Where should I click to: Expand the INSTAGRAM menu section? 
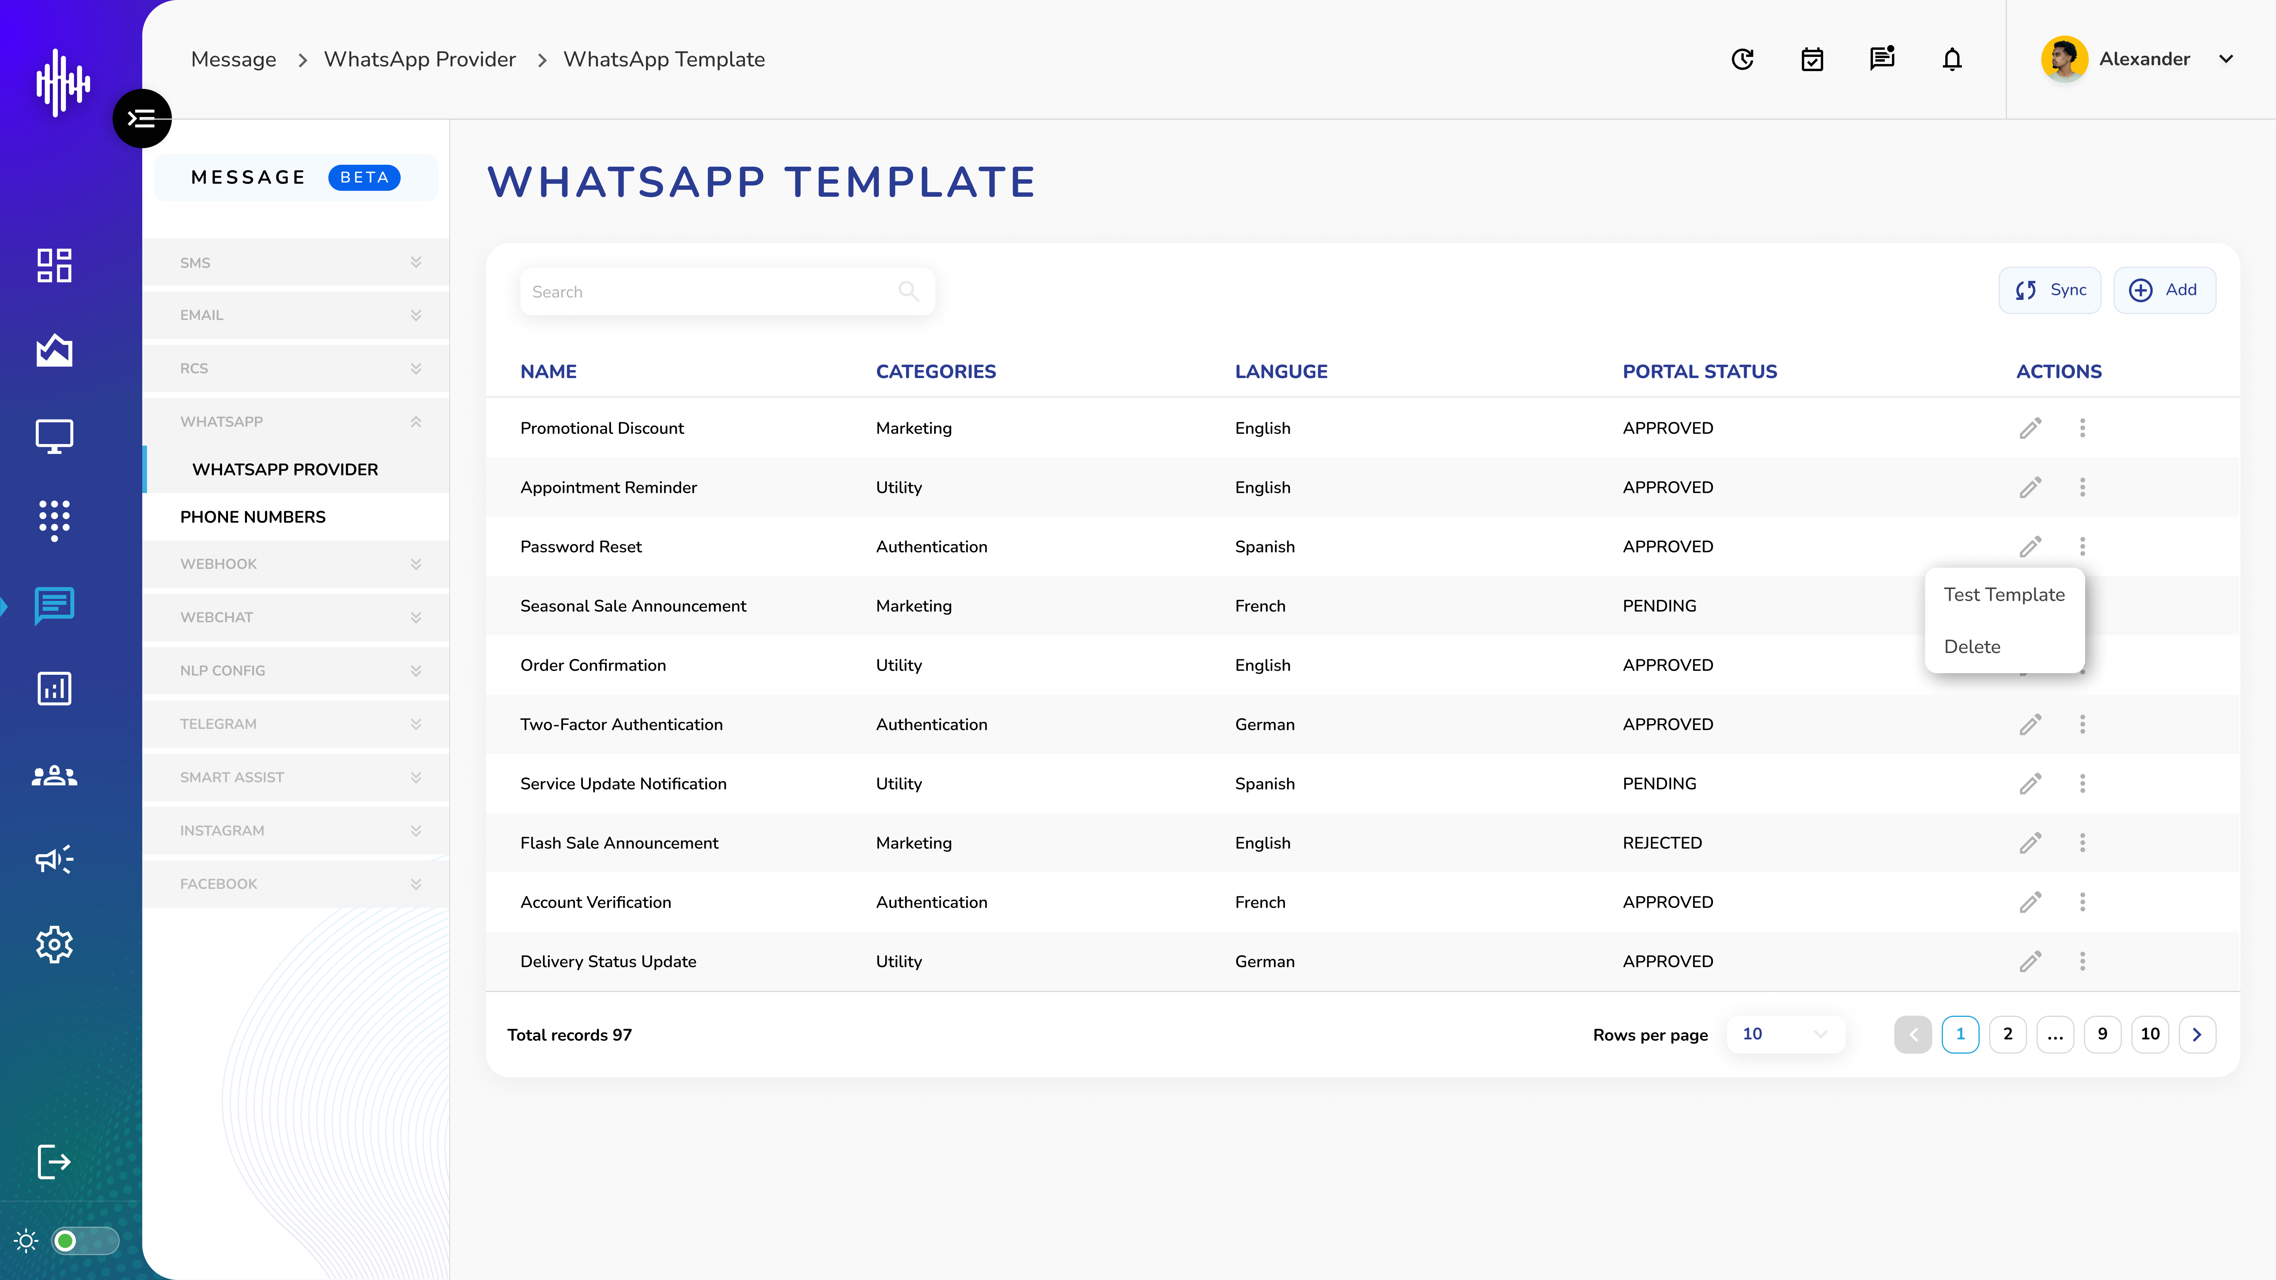296,830
